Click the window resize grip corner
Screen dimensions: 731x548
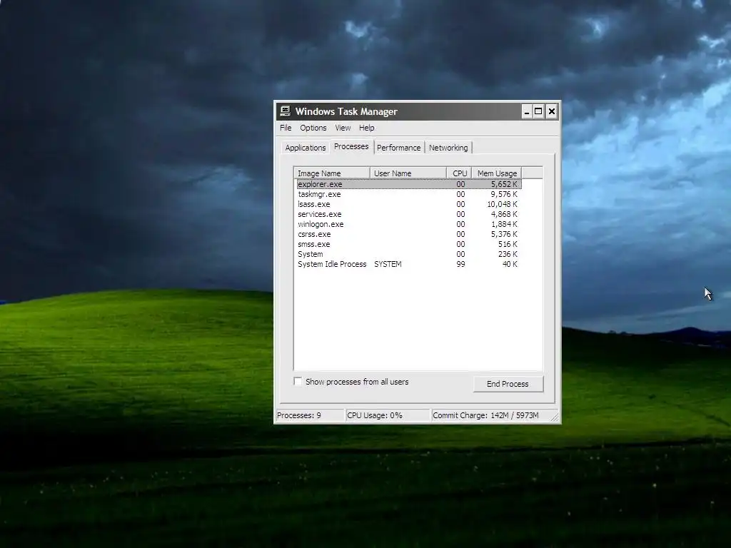tap(555, 417)
